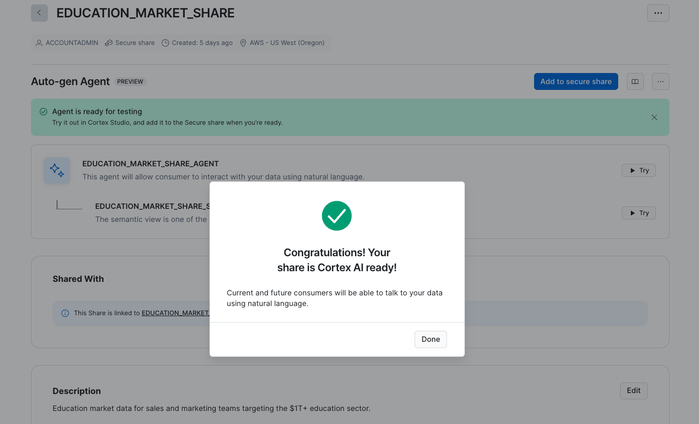Click the EDUCATION_MARKET_SHARE page title
699x424 pixels.
146,13
